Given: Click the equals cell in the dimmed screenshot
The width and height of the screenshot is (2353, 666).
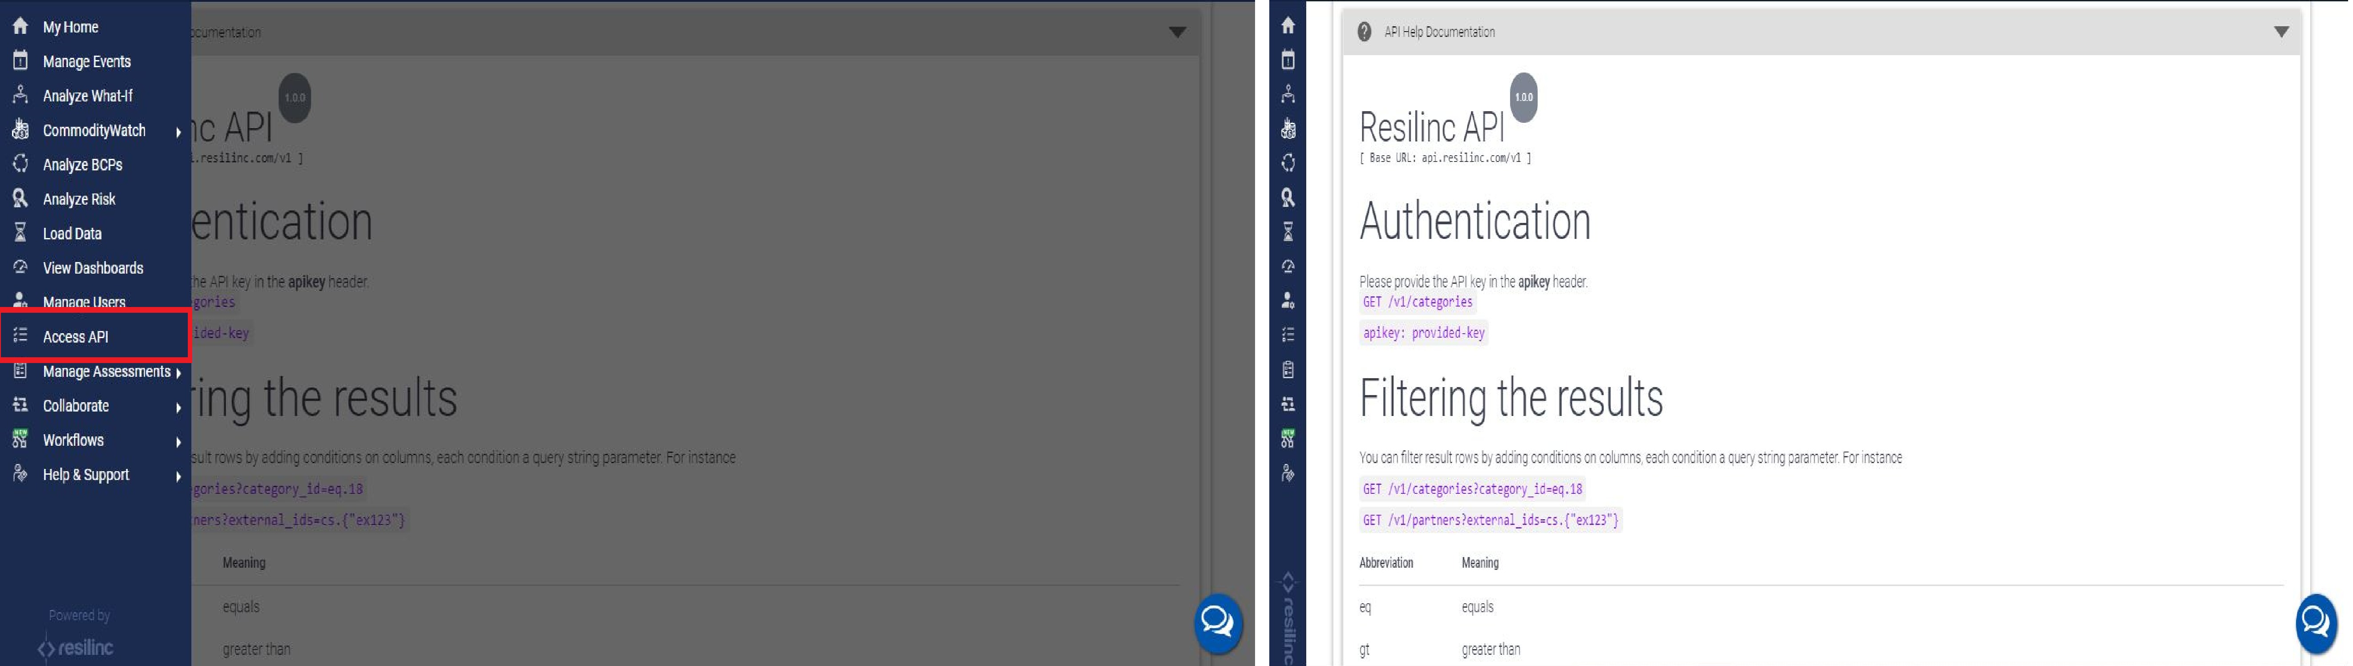Looking at the screenshot, I should coord(241,608).
